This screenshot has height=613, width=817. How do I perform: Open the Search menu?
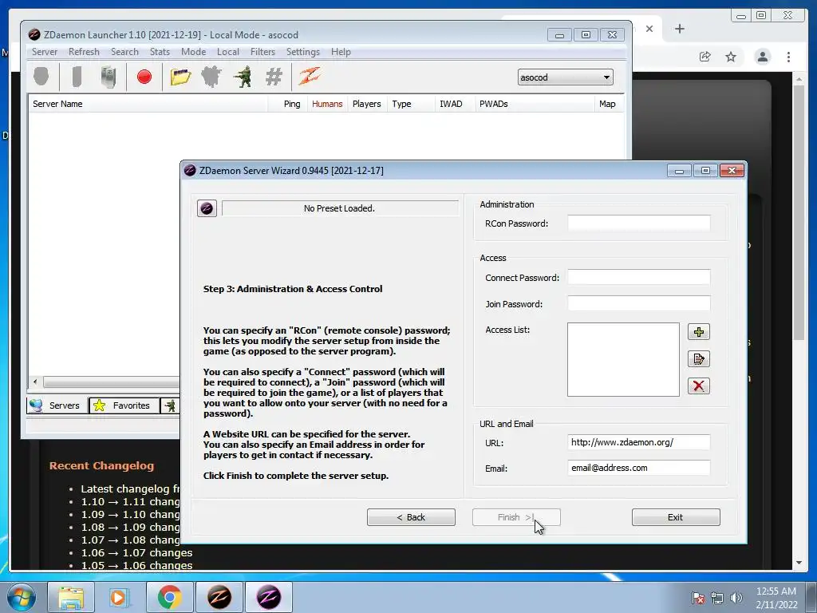[x=124, y=52]
